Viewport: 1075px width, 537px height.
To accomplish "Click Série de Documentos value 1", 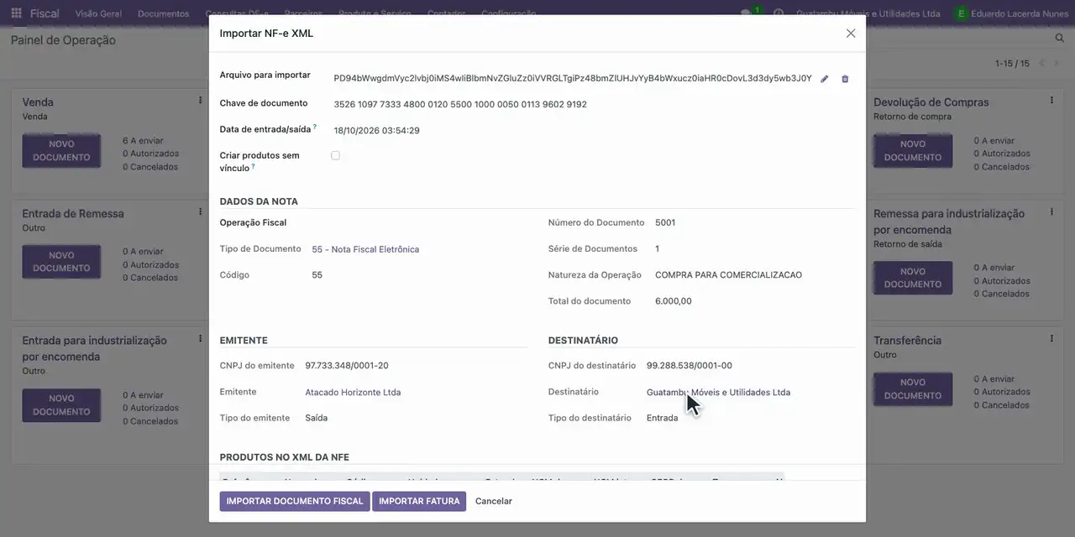I will (658, 248).
